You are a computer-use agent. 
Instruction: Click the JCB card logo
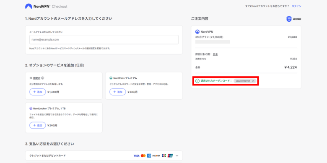point(164,156)
